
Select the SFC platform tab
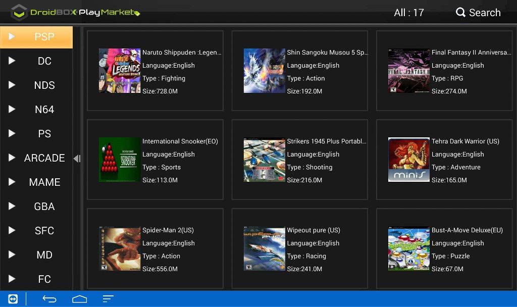(x=36, y=230)
